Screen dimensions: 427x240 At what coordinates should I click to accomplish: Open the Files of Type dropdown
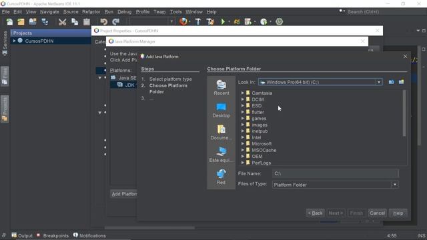tap(394, 185)
